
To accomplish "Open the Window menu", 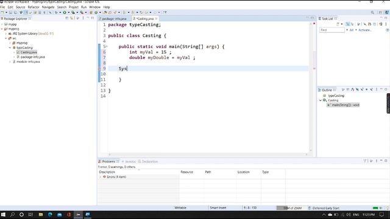I will 94,7.
